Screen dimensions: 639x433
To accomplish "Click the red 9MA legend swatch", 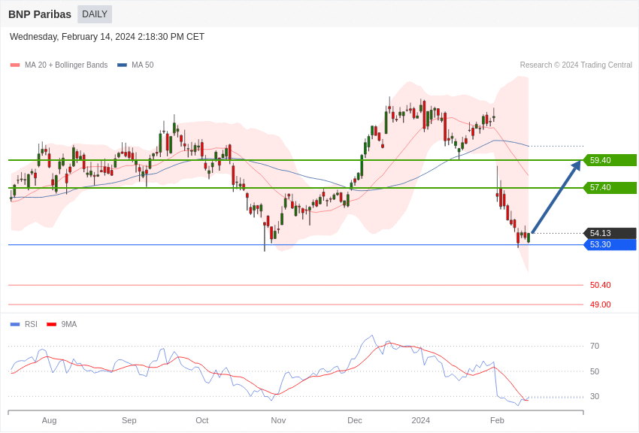I will pyautogui.click(x=51, y=325).
